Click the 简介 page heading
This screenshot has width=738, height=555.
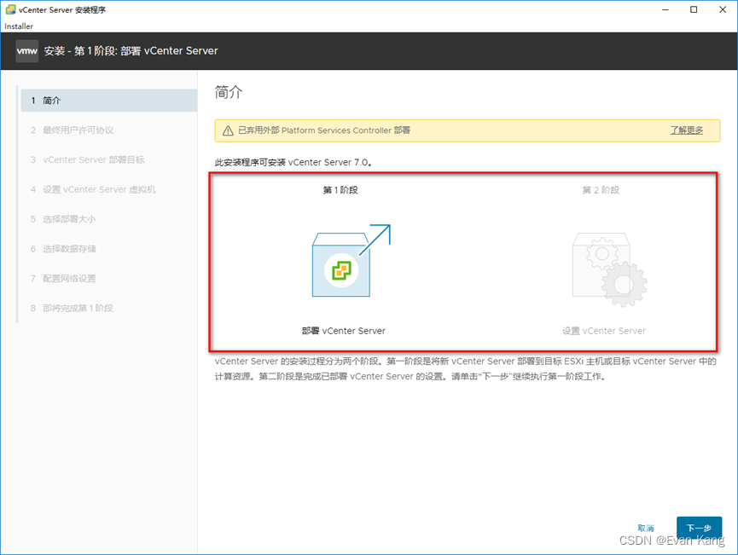point(229,92)
